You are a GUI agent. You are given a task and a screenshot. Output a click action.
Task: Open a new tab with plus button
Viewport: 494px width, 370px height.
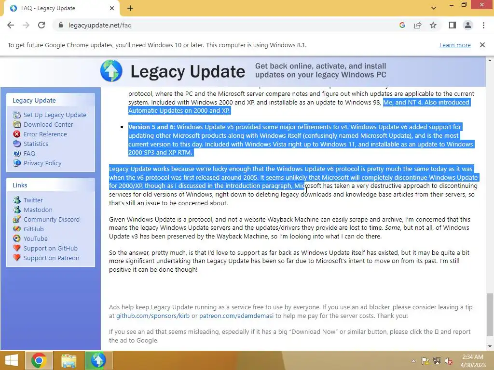130,8
